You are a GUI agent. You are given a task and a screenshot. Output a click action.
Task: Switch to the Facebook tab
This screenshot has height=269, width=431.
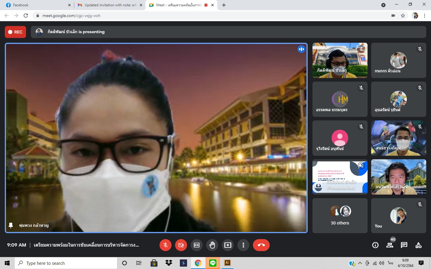point(36,5)
